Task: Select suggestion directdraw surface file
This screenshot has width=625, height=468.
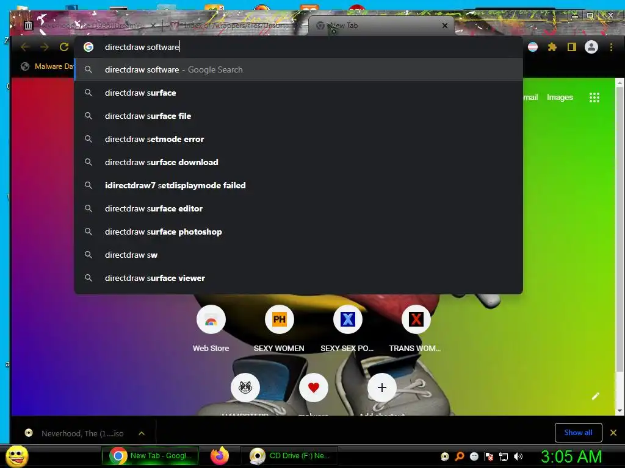Action: pos(298,116)
